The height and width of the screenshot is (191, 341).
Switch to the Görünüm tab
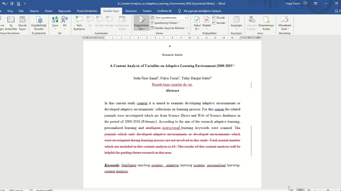[x=131, y=11]
